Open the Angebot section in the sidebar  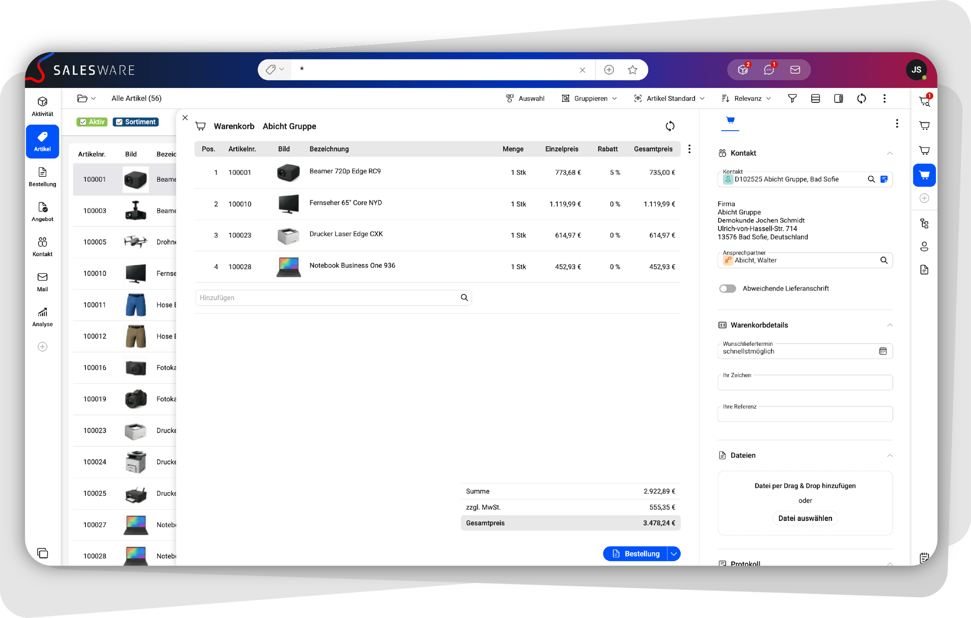coord(42,211)
